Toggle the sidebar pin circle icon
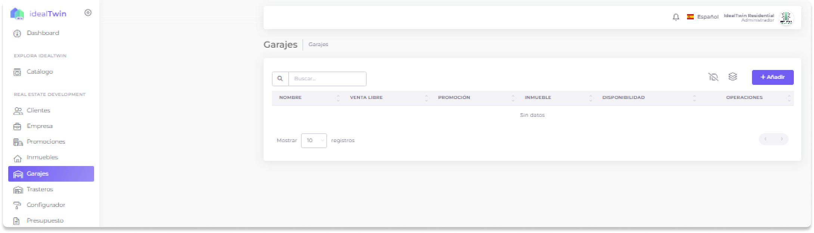Image resolution: width=814 pixels, height=233 pixels. click(x=88, y=13)
